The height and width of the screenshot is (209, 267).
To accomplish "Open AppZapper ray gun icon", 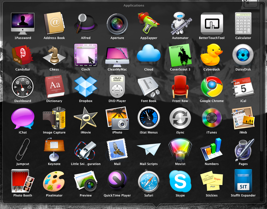I will 148,23.
